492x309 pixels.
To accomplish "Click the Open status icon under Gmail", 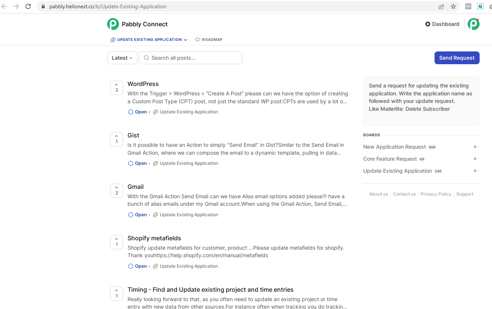I will 131,215.
